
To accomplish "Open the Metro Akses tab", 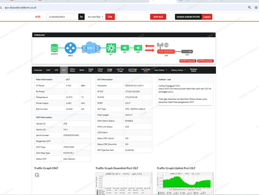I will 73,70.
